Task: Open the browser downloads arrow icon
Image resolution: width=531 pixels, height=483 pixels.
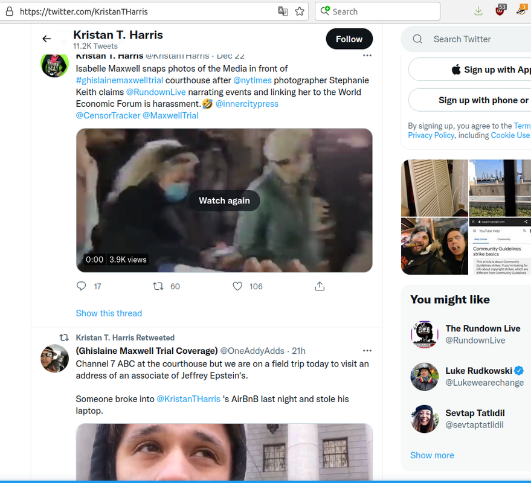Action: pyautogui.click(x=478, y=11)
